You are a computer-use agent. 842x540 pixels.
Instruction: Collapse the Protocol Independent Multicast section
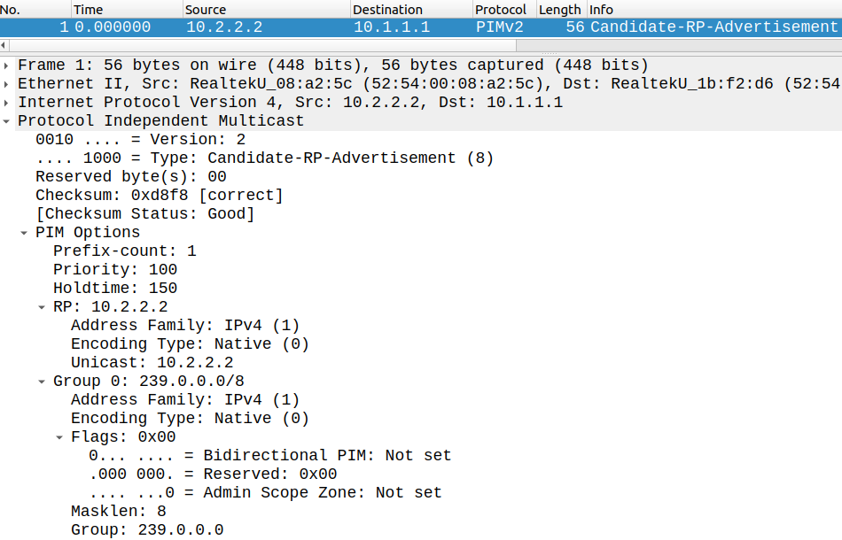click(x=6, y=121)
